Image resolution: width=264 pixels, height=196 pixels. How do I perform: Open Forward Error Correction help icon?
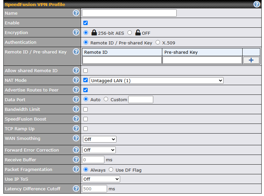tap(76, 150)
